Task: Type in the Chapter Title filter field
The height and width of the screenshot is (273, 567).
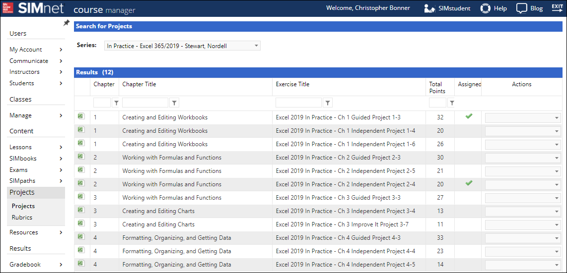Action: point(145,103)
